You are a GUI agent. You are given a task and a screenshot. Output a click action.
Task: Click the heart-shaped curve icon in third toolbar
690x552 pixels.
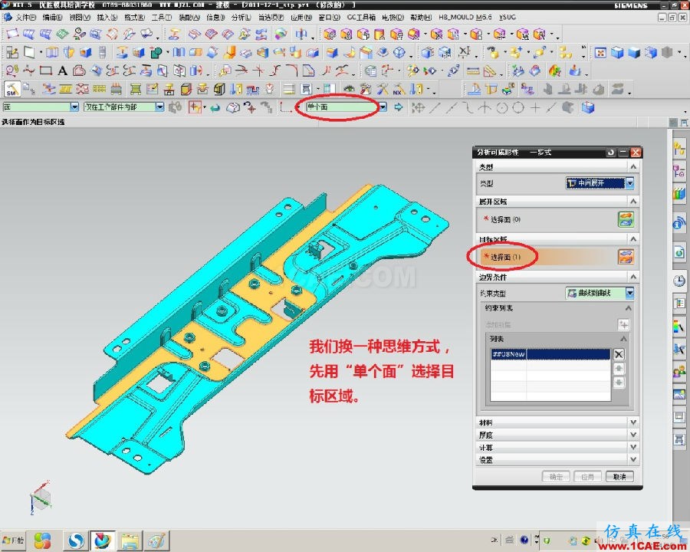[x=79, y=71]
